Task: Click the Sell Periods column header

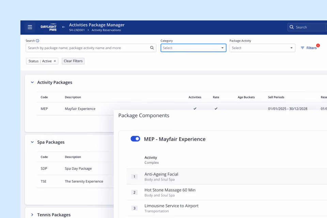Action: pos(276,97)
